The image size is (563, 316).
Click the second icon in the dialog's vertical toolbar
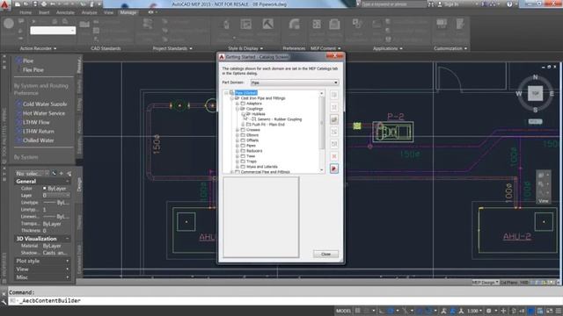pos(334,107)
